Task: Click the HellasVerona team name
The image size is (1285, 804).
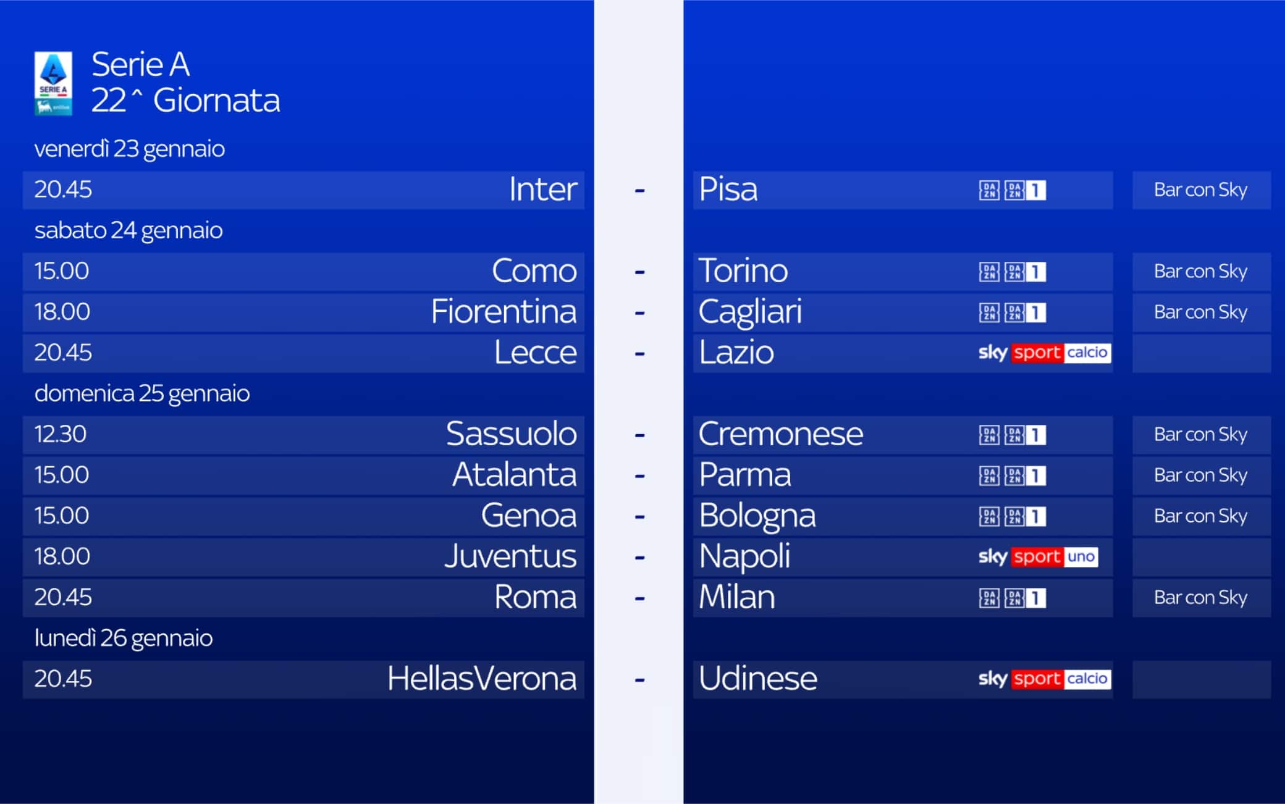Action: [481, 679]
